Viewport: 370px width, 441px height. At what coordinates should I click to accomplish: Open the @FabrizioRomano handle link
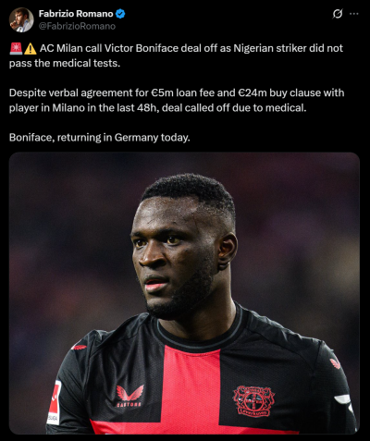[77, 26]
